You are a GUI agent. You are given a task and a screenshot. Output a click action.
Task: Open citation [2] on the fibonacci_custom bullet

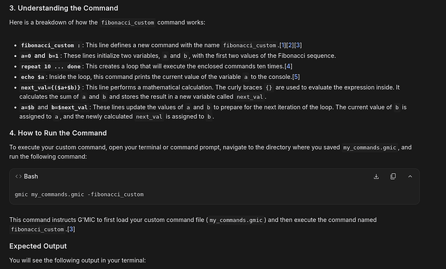click(x=290, y=46)
